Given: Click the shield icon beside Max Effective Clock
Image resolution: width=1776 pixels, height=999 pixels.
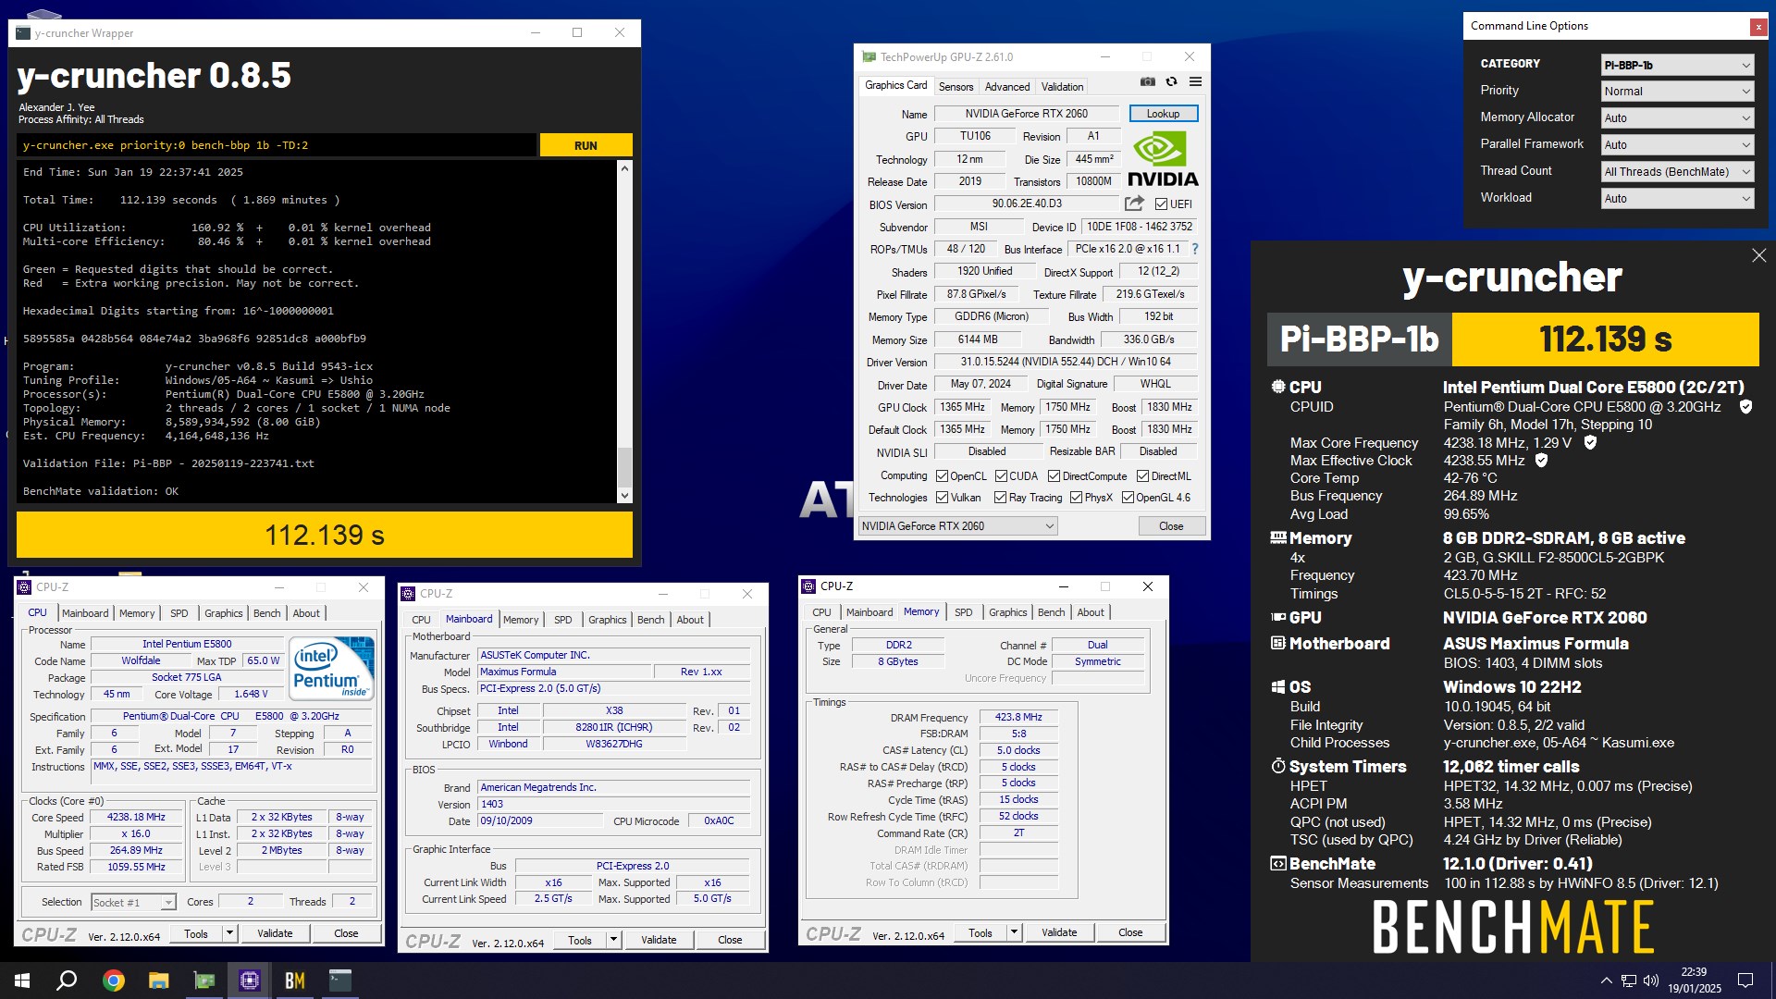Looking at the screenshot, I should pos(1541,461).
